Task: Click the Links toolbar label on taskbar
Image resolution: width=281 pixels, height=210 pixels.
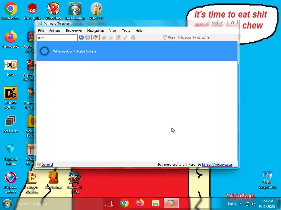Action: 232,203
